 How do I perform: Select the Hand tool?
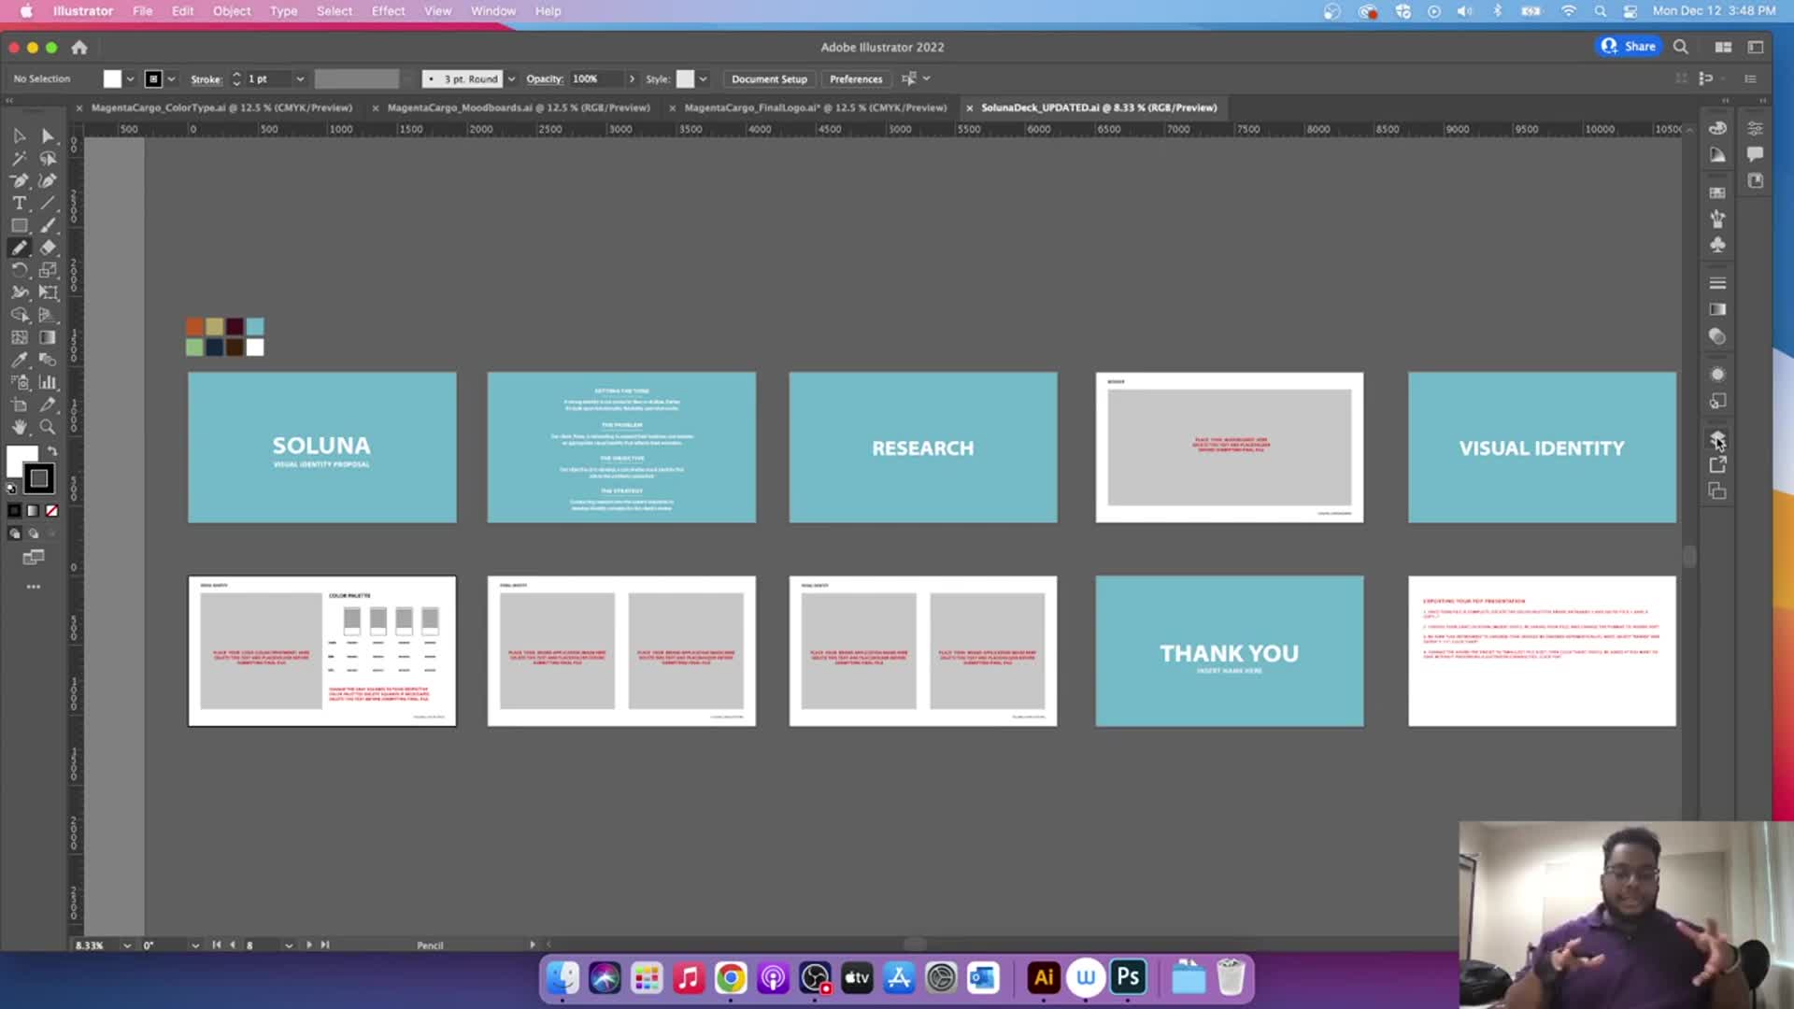point(19,427)
